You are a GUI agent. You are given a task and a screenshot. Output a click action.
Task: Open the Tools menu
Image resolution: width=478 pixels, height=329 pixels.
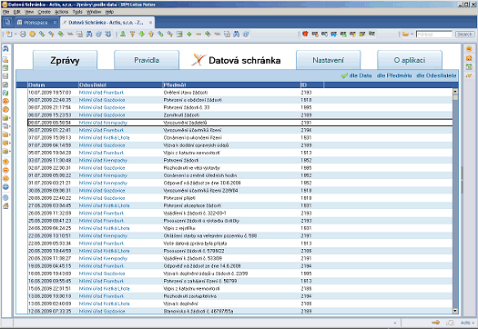coord(77,12)
